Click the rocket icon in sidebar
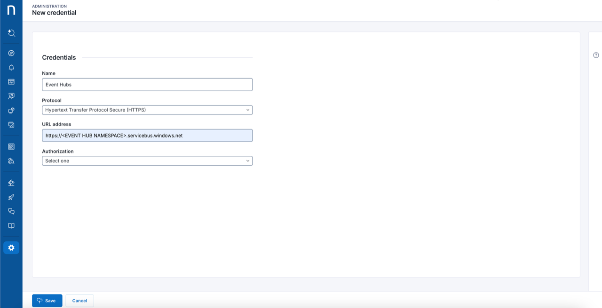Screen dimensions: 602x308 [x=11, y=197]
